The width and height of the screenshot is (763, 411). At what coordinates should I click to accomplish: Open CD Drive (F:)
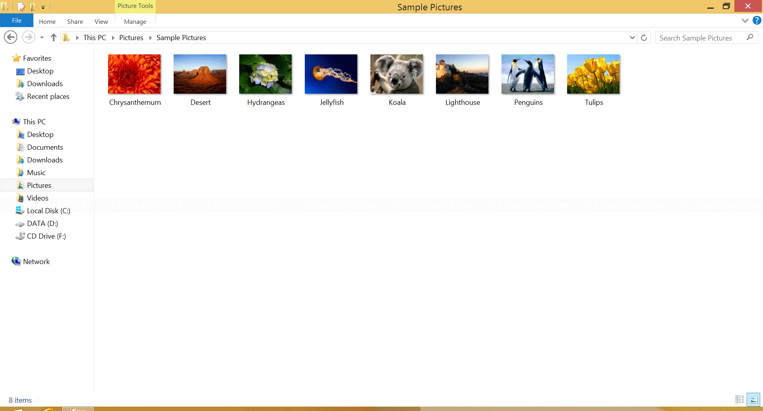pos(46,236)
